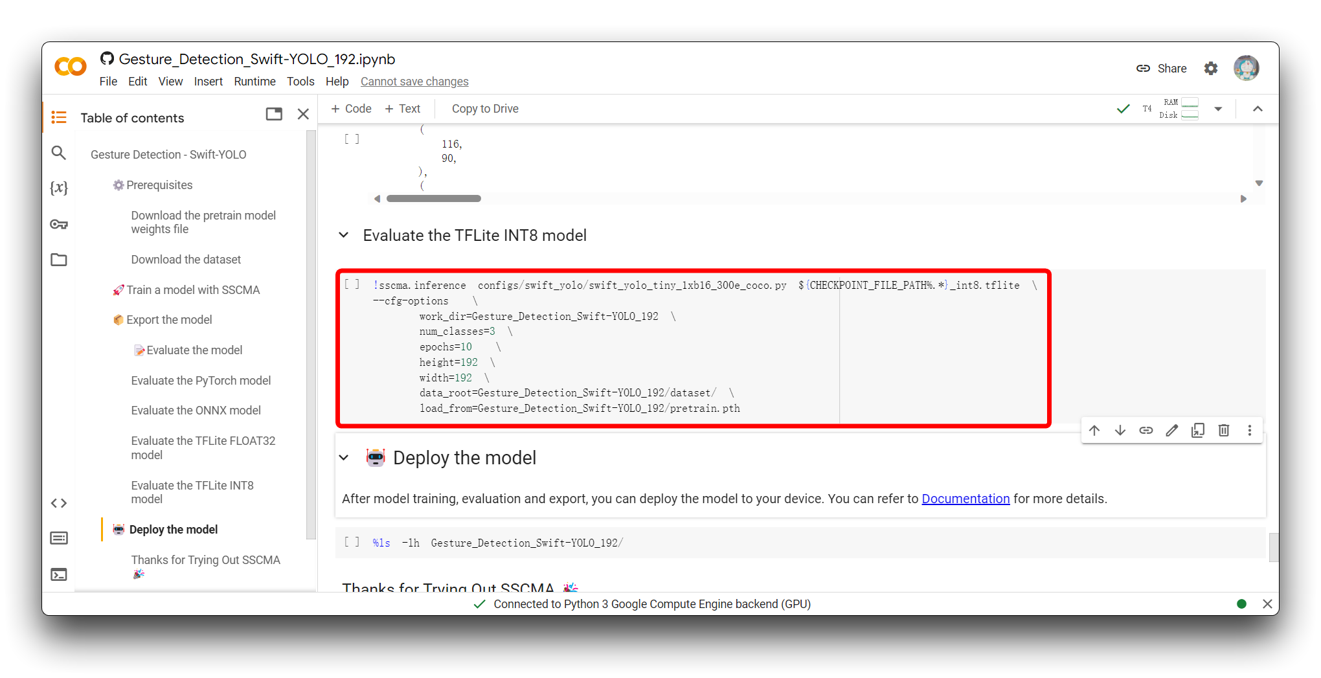Open the Terminal panel icon
Screen dimensions: 1321x678
(59, 574)
